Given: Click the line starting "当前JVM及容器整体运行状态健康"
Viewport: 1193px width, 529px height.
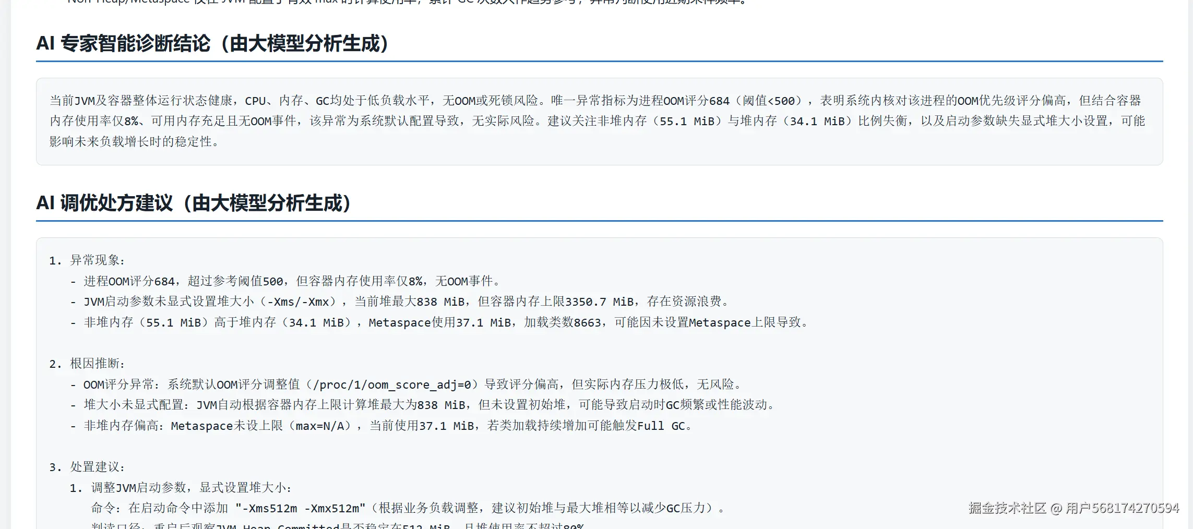Looking at the screenshot, I should point(595,101).
